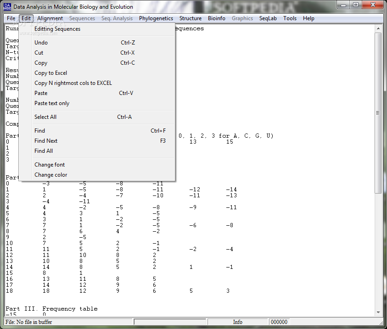Click row label 18 in the table
Screen dimensions: 387x329
point(9,291)
